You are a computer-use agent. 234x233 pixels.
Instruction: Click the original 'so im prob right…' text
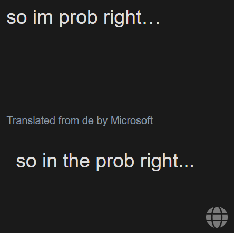coord(83,18)
